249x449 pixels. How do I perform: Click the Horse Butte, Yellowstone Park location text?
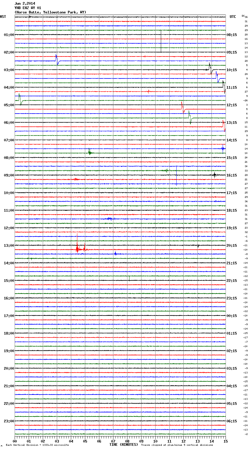click(x=50, y=12)
